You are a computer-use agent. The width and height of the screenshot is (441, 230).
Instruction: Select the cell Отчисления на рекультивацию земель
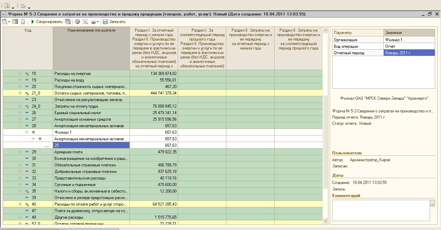point(91,100)
